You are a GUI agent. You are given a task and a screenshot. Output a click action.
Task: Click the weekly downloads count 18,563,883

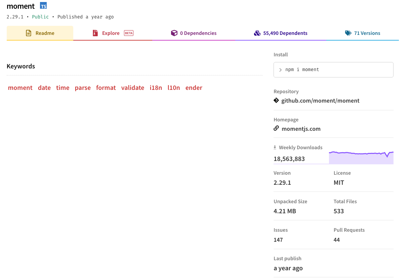click(289, 159)
